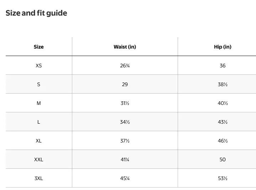Viewport: 256px width, 190px height.
Task: Select the S size row label
Action: (x=39, y=84)
